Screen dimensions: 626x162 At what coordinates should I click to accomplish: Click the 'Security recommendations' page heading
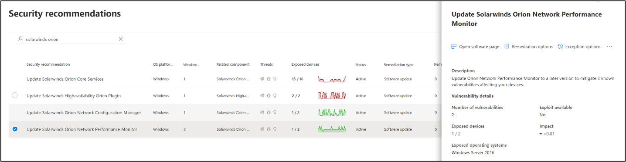[65, 13]
